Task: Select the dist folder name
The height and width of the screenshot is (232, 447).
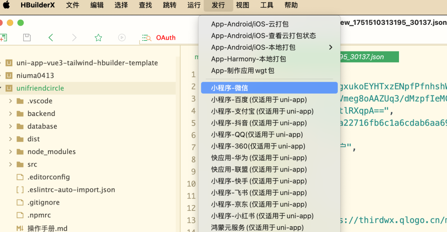Action: (x=34, y=139)
